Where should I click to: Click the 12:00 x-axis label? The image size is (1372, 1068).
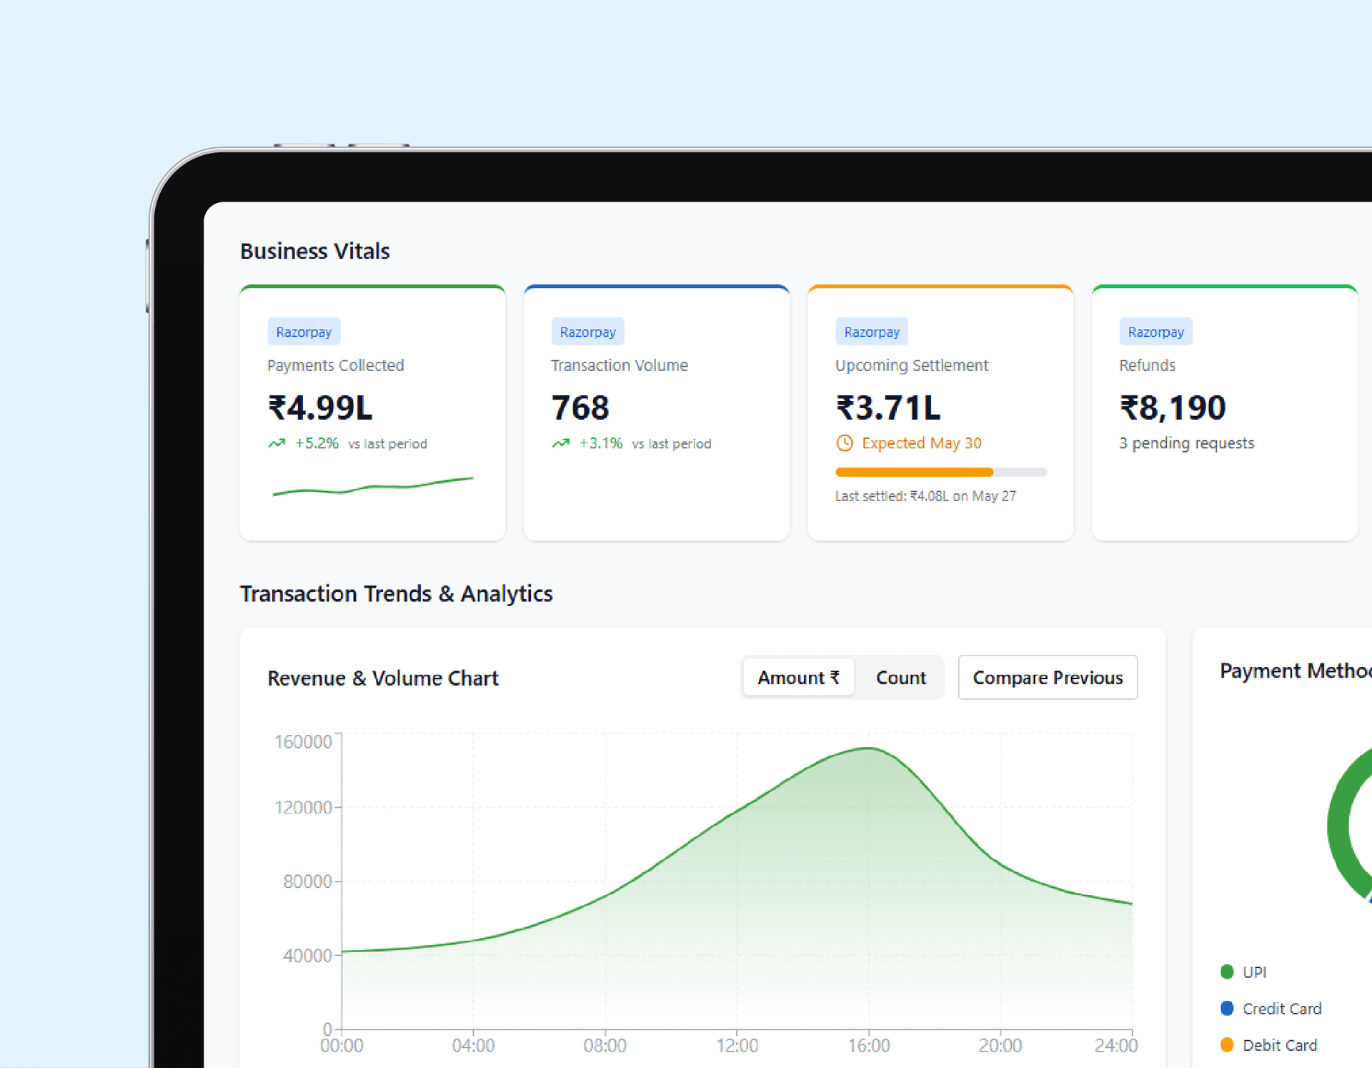point(737,1046)
